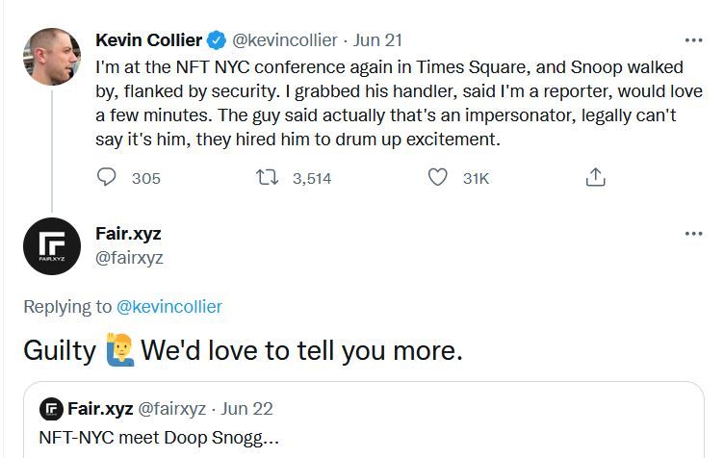
Task: Retweet Kevin Collier's tweet
Action: (264, 178)
